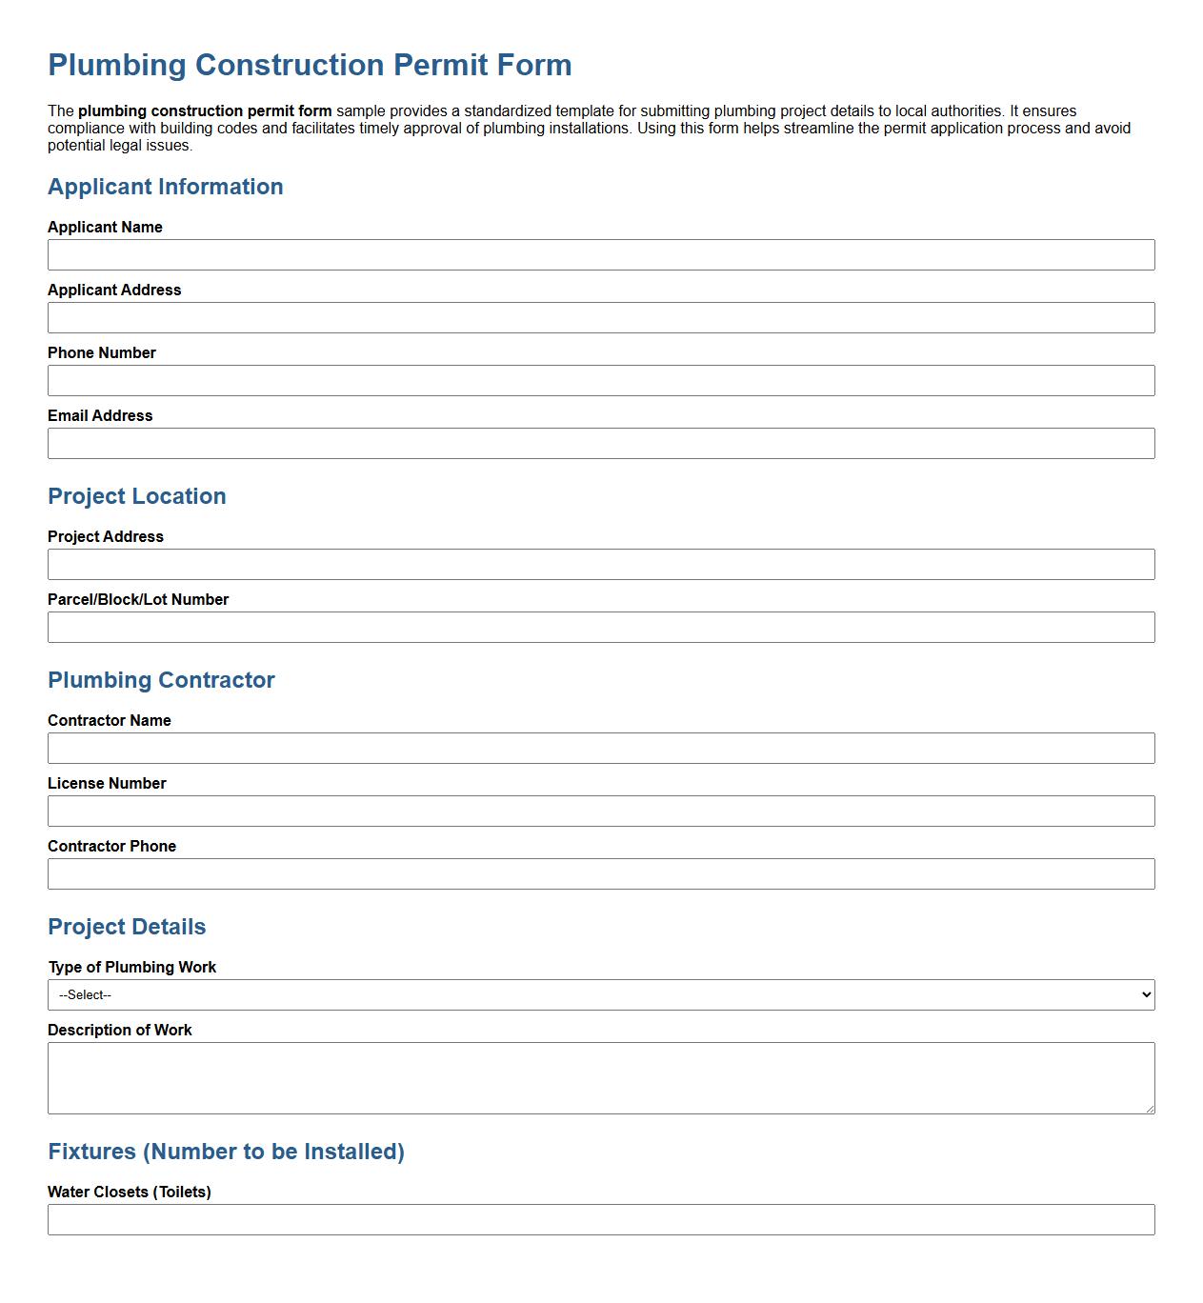Click the bold plumbing construction permit form text
The width and height of the screenshot is (1203, 1303).
[x=206, y=110]
